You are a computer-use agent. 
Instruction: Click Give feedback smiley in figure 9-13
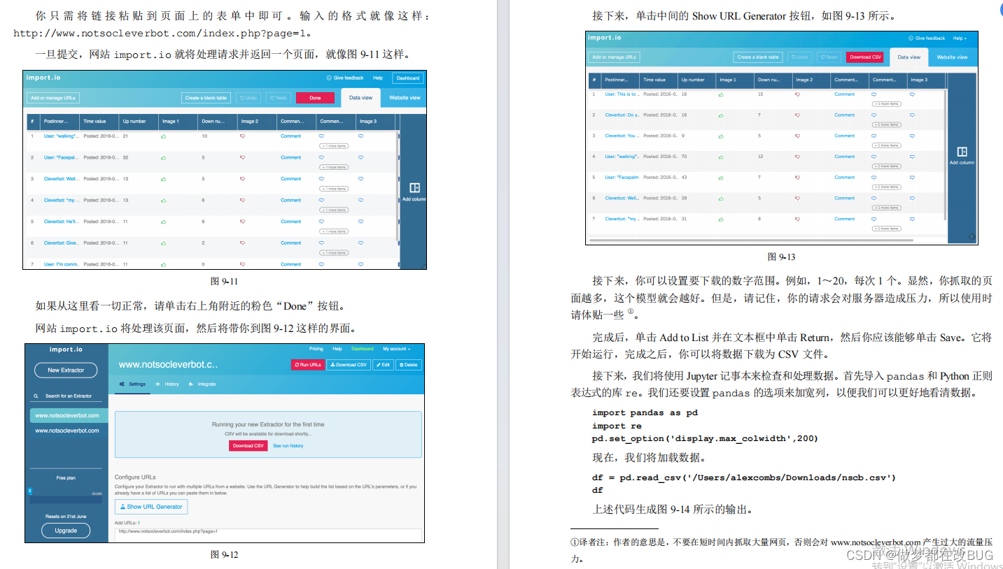click(x=911, y=38)
